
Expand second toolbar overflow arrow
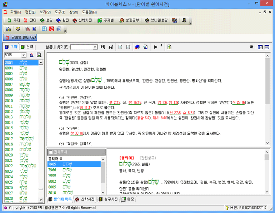(65, 31)
